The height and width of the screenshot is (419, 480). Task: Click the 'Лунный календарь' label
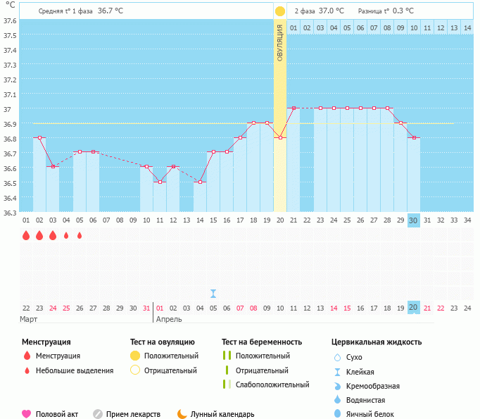223,414
